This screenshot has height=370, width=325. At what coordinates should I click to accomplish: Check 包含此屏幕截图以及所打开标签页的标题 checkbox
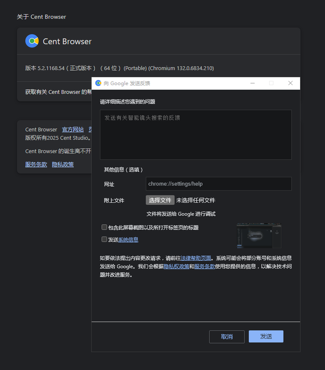(x=104, y=227)
